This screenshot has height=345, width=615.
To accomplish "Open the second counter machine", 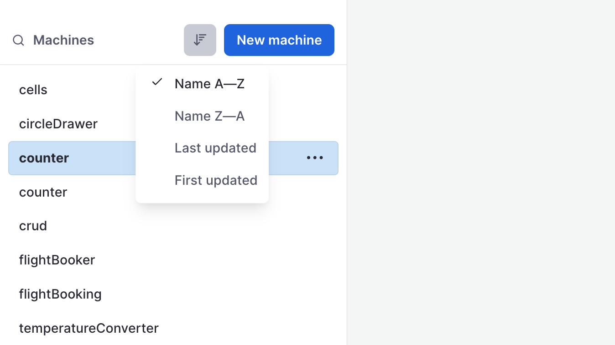I will point(43,192).
